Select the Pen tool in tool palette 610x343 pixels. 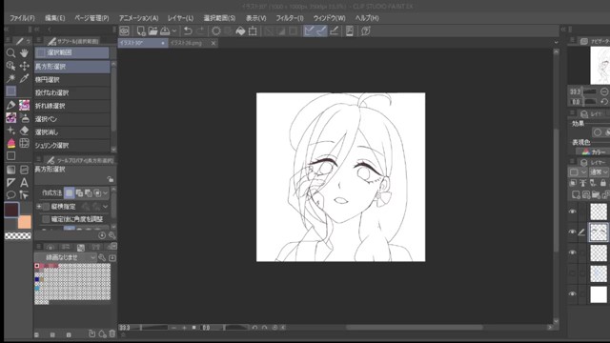(10, 105)
